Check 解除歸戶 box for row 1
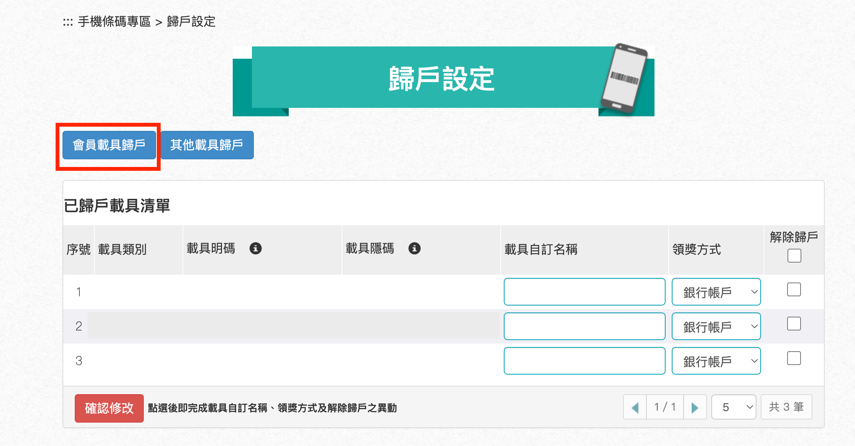Viewport: 855px width, 446px height. [x=794, y=289]
